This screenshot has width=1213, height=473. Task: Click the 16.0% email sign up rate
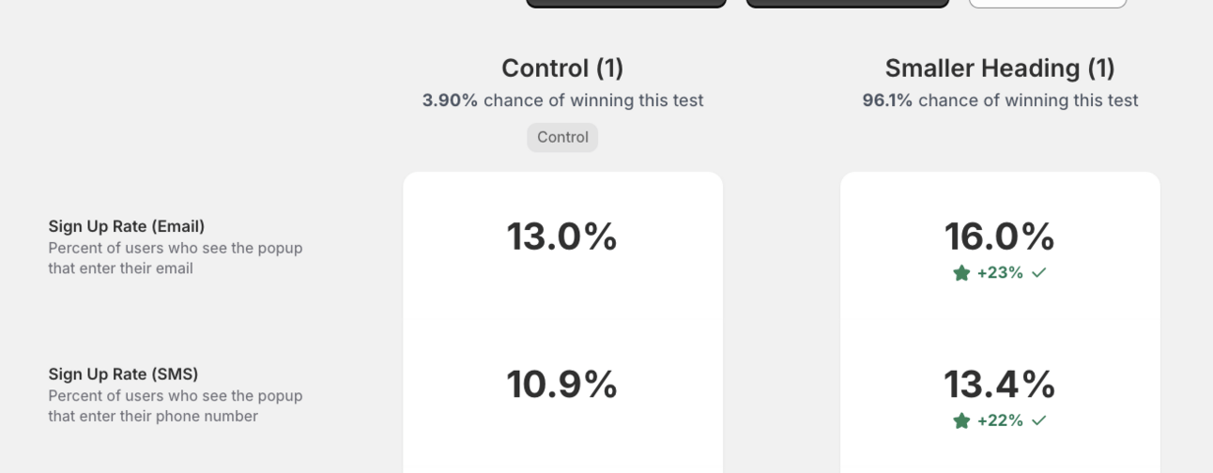(x=1000, y=236)
